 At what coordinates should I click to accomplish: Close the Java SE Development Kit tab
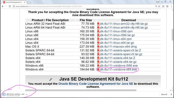click(24, 2)
